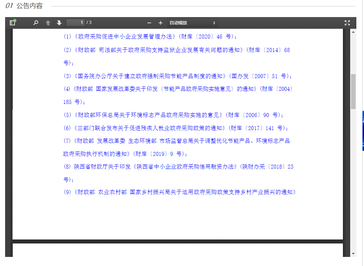364x266 pixels.
Task: Click the page count label '/ 3'
Action: (x=89, y=23)
